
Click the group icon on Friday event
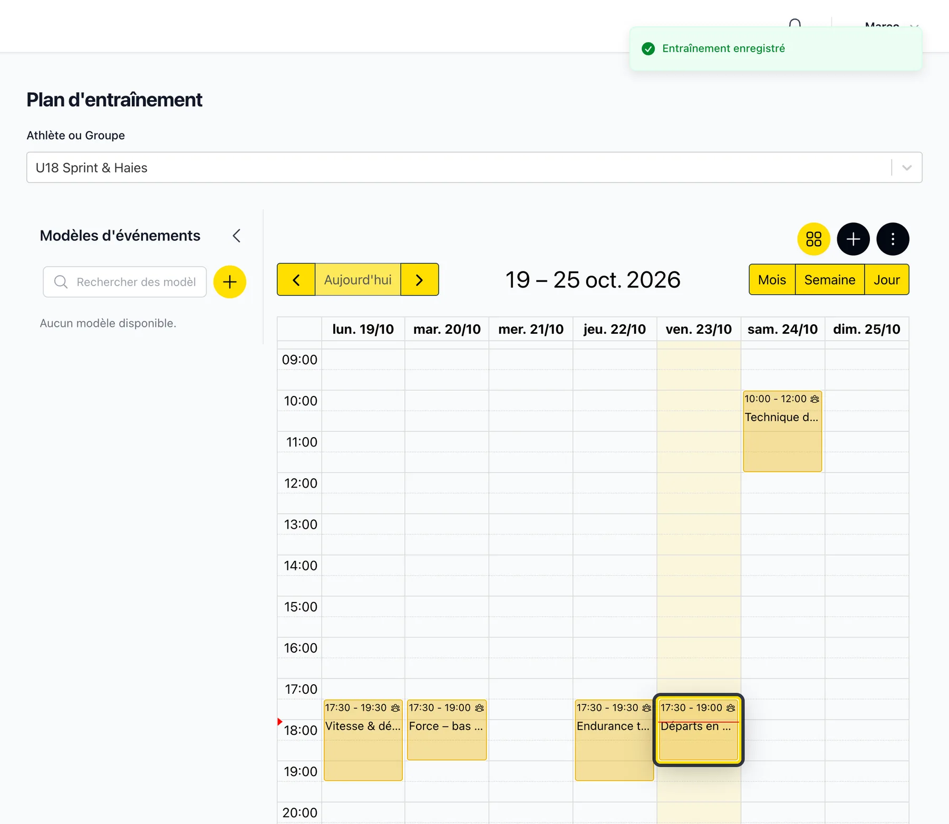click(731, 708)
